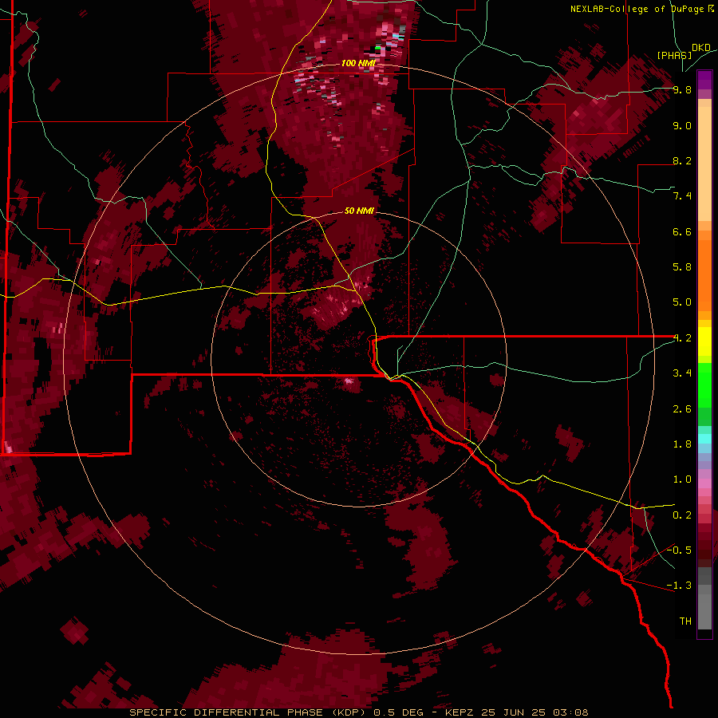
Task: Click the "100 NMI" range ring label
Action: [x=358, y=63]
